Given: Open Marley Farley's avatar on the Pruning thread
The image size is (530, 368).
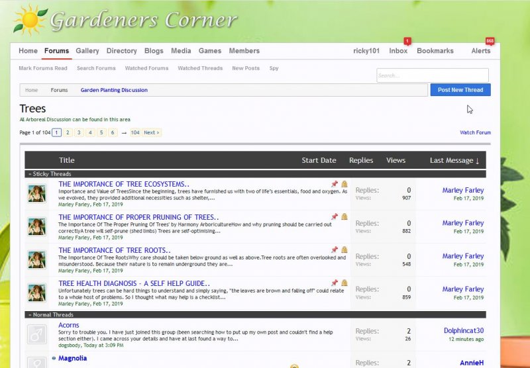Looking at the screenshot, I should pos(36,226).
